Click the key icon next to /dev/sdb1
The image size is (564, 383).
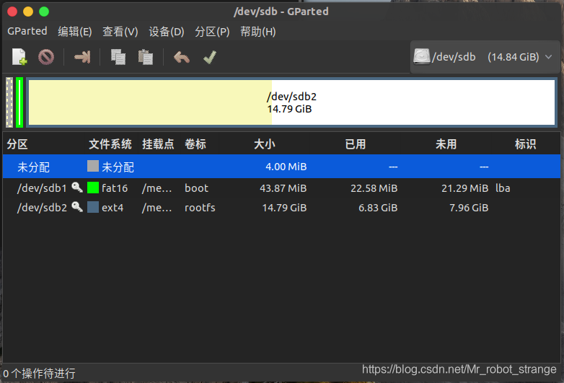point(77,188)
